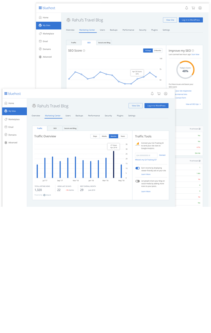This screenshot has height=333, width=211.
Task: Click the WordPress logo beside SEO window title
Action: 68,20
